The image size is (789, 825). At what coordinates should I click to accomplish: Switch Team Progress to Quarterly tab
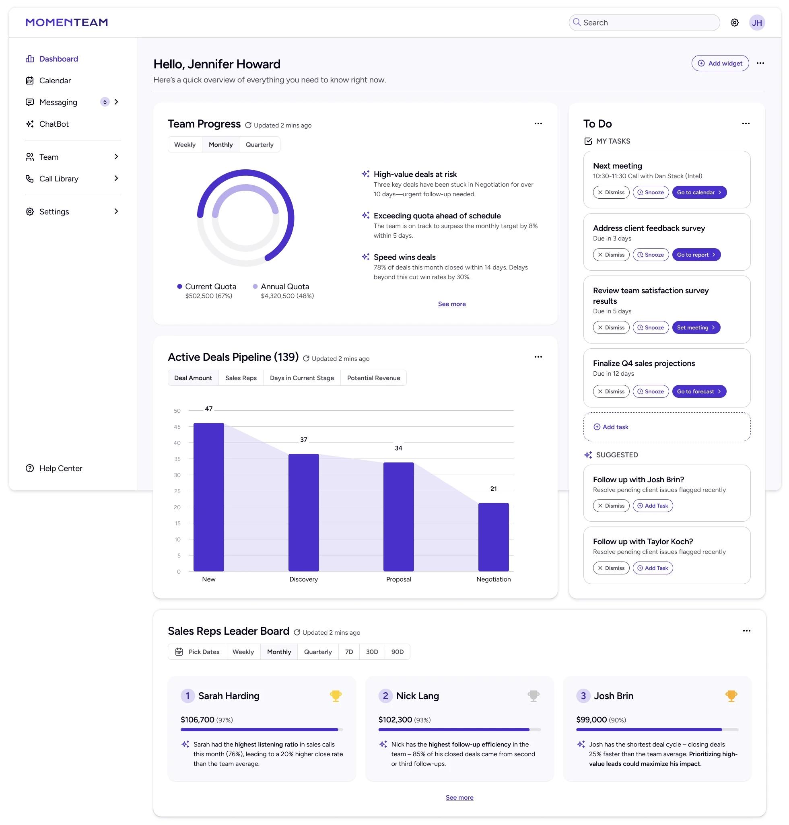(x=259, y=145)
